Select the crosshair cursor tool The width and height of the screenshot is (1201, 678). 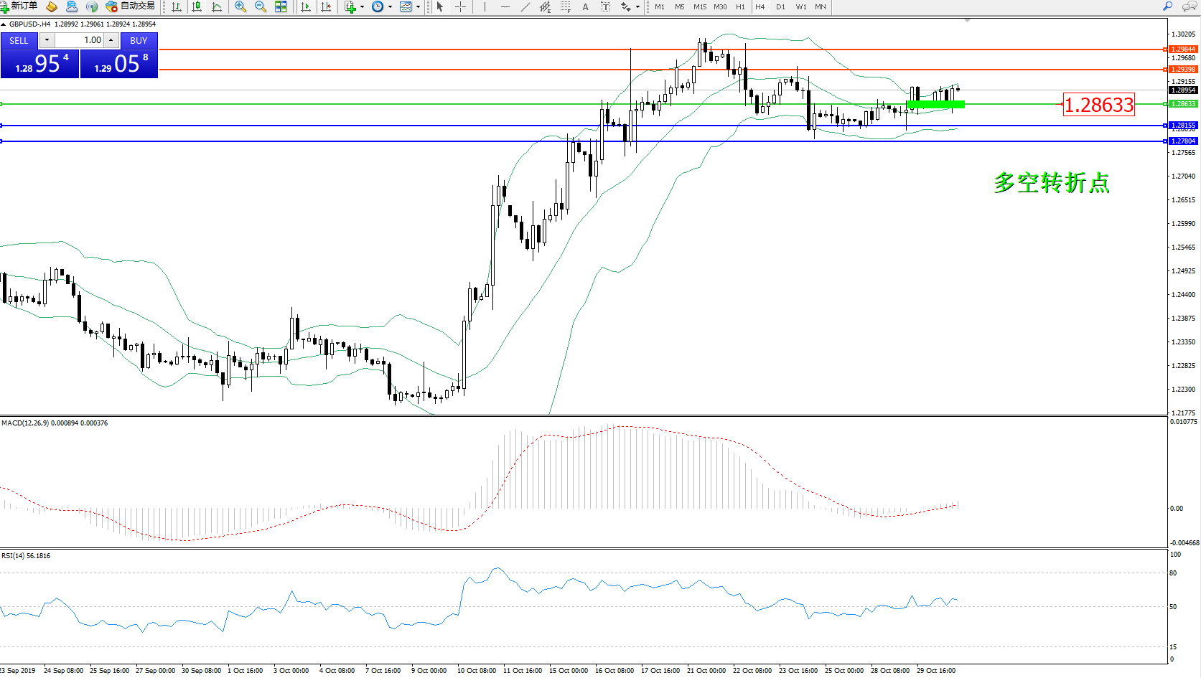pos(461,6)
